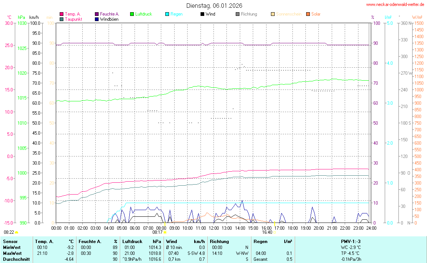Select the gray Richtung legend square
This screenshot has width=427, height=263.
click(x=238, y=14)
